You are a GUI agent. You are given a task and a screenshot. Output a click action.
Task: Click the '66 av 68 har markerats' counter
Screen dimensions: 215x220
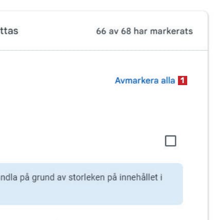[x=145, y=31]
